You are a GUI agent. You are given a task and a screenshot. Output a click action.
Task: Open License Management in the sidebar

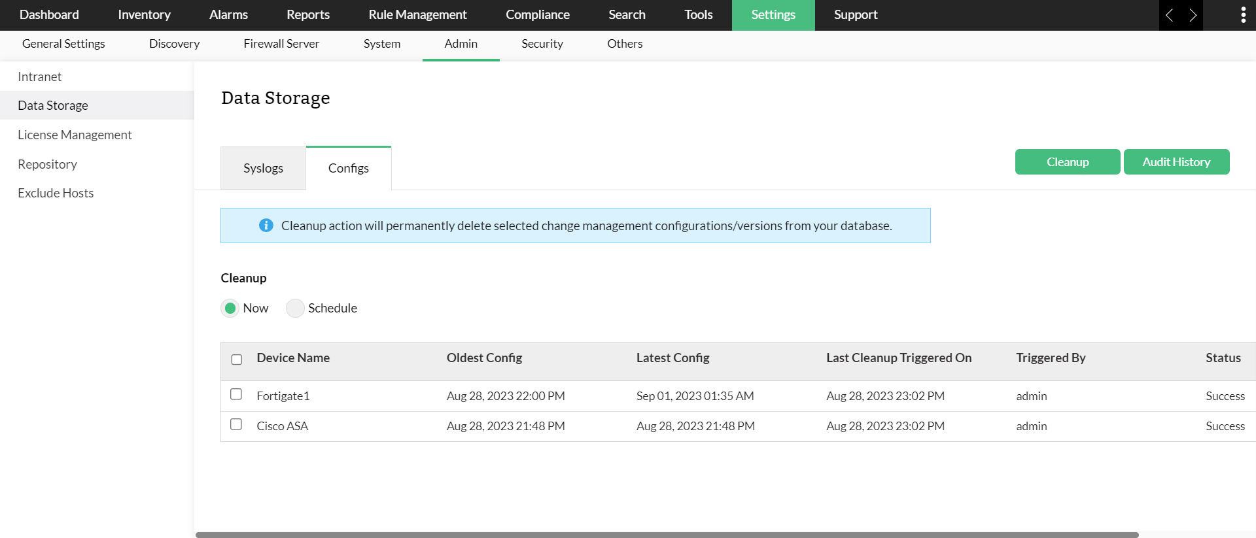(x=75, y=135)
